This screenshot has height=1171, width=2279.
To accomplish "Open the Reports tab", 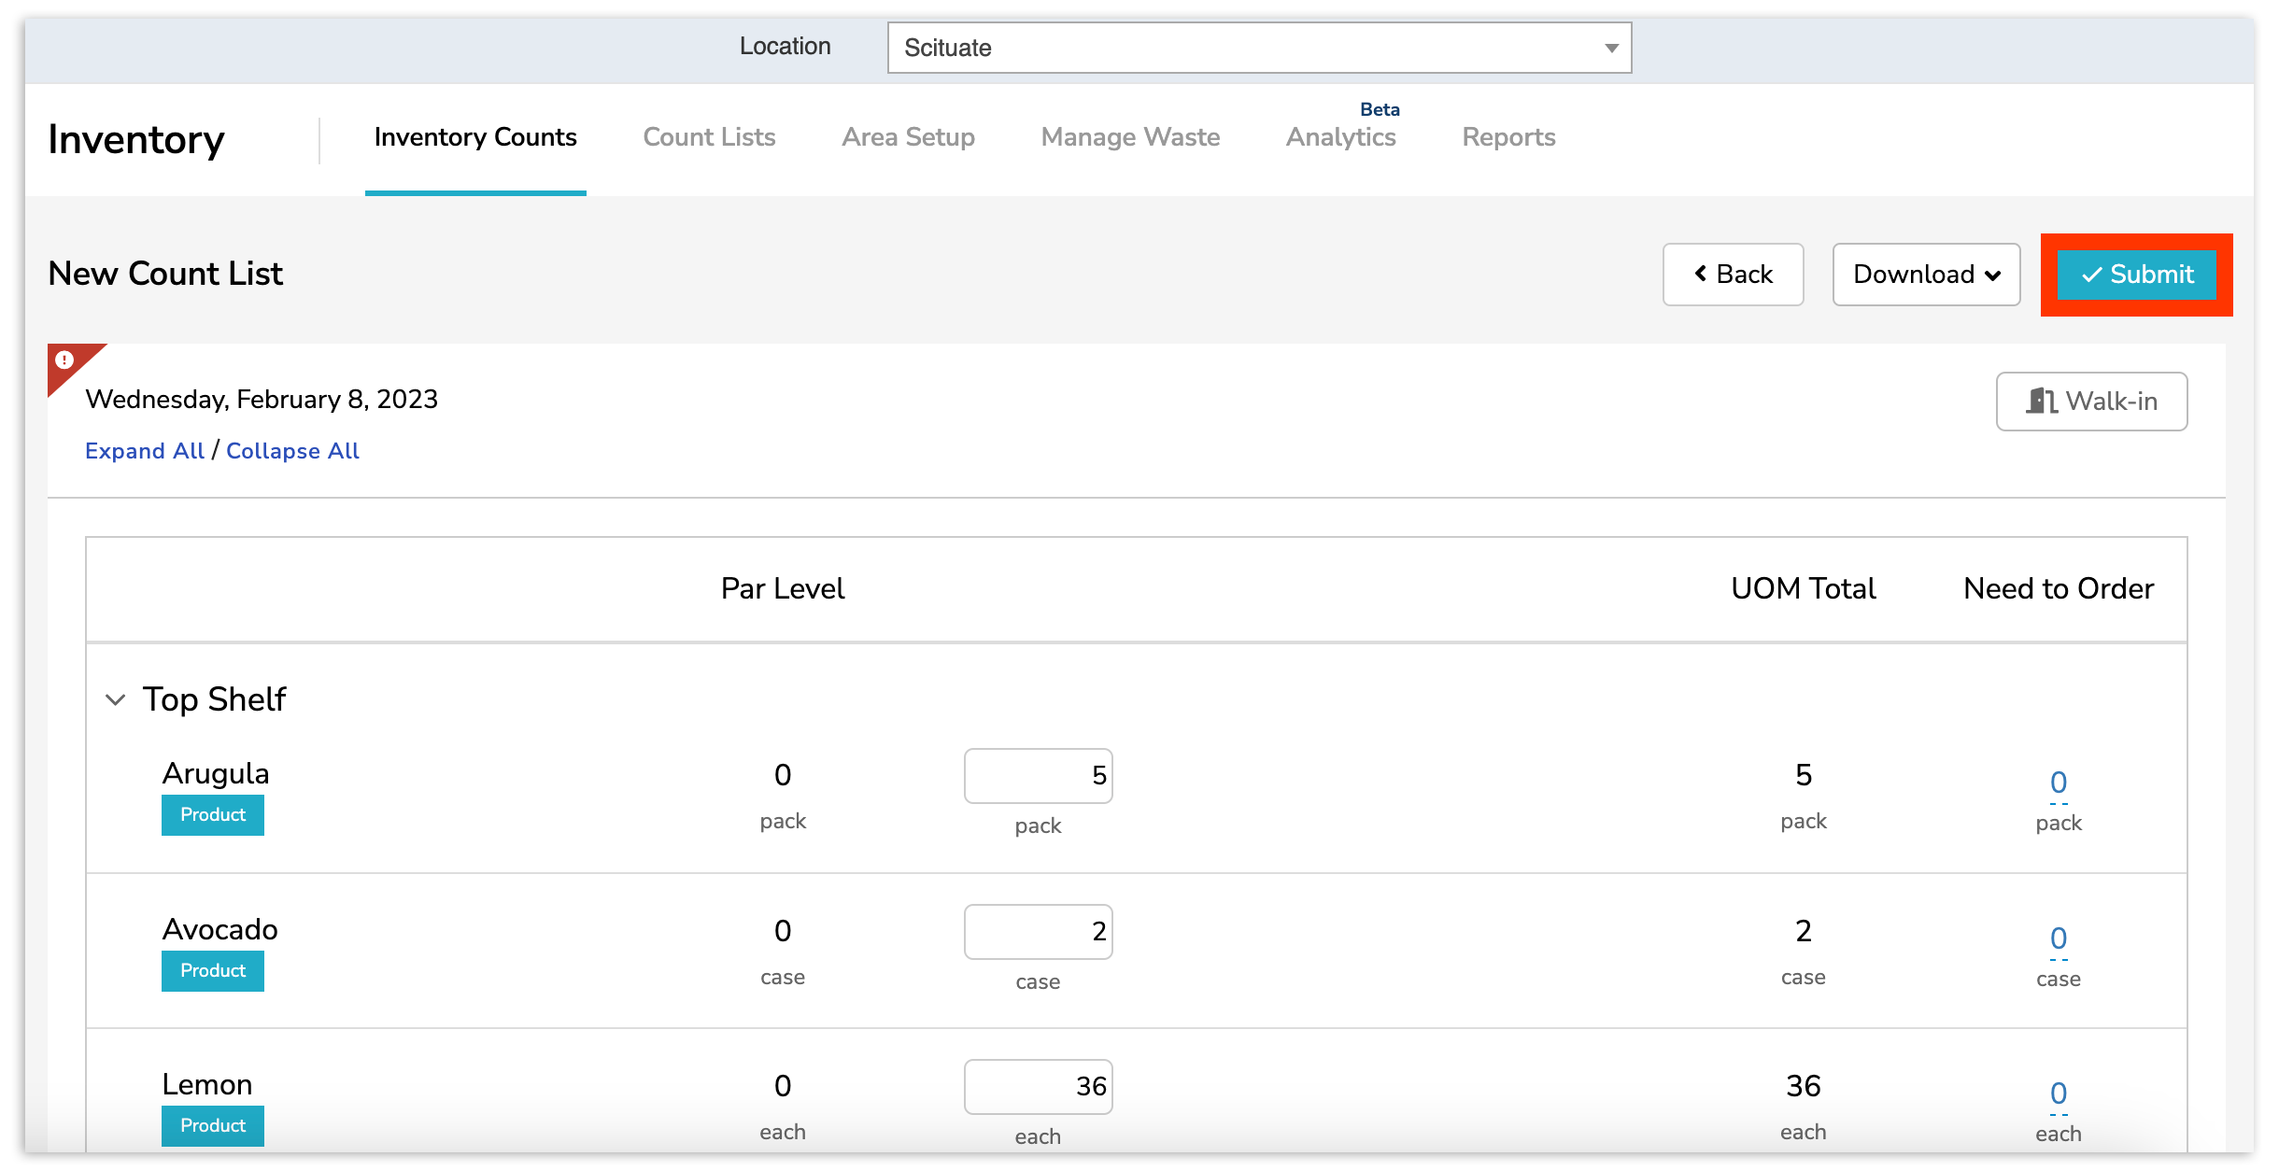I will tap(1508, 137).
